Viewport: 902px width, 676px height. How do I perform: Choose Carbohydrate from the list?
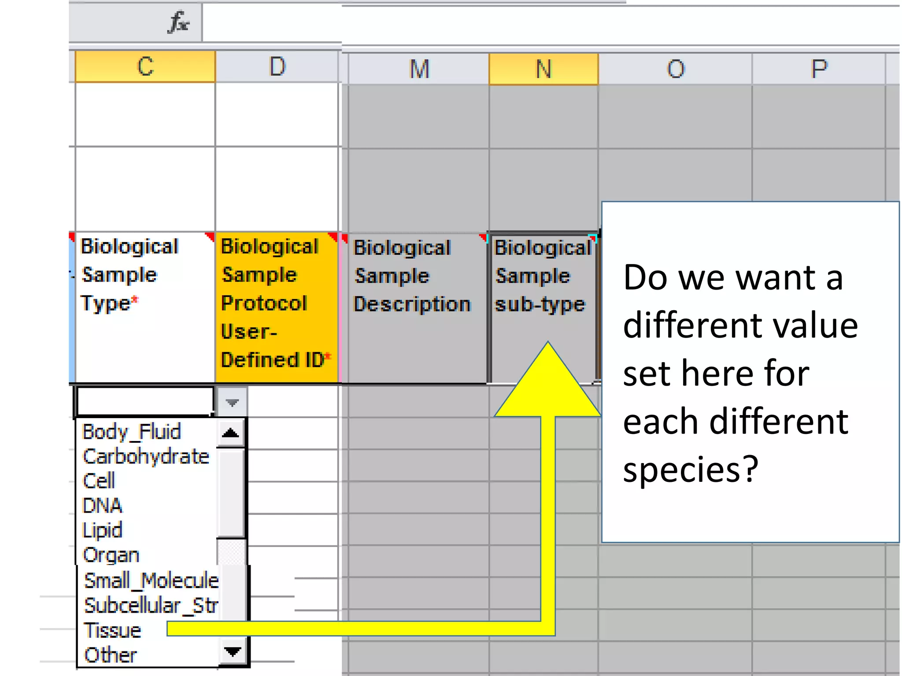(x=147, y=456)
